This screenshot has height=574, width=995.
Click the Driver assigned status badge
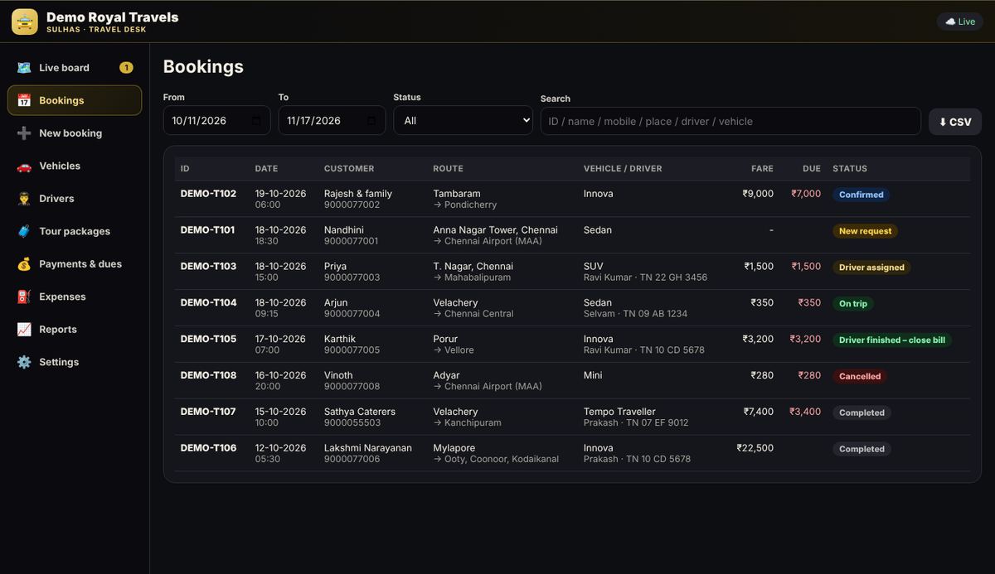[872, 268]
